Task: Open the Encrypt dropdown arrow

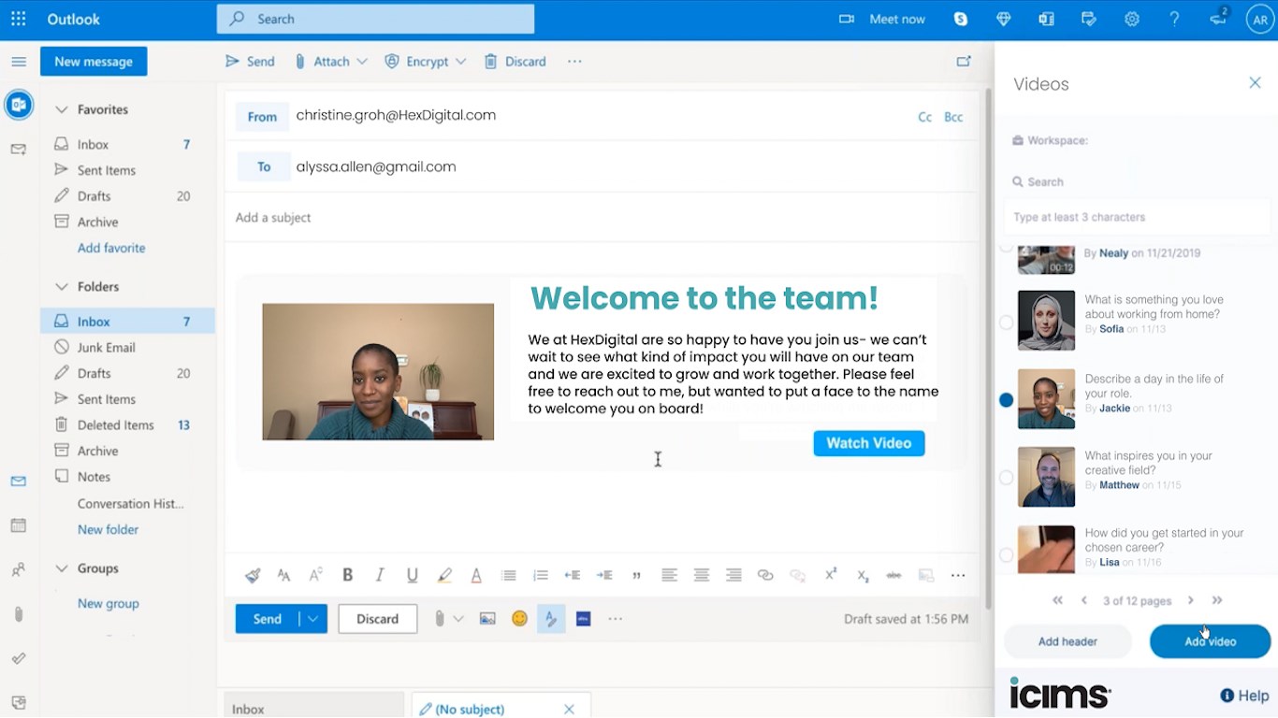Action: pos(460,62)
